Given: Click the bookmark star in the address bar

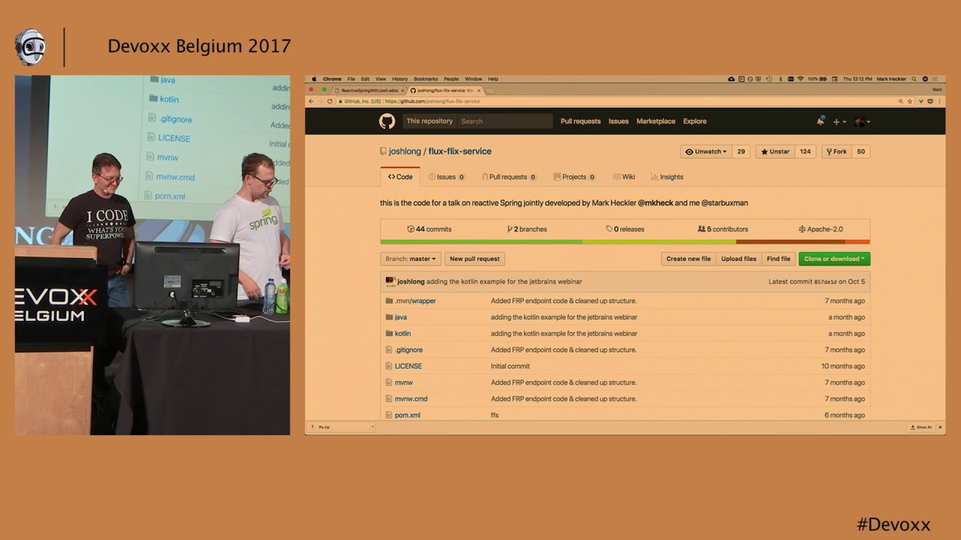Looking at the screenshot, I should click(x=909, y=101).
